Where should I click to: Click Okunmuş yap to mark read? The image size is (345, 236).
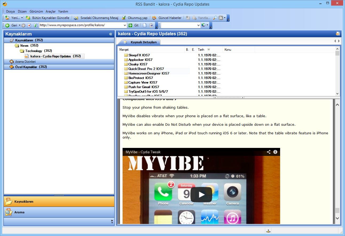tap(135, 18)
